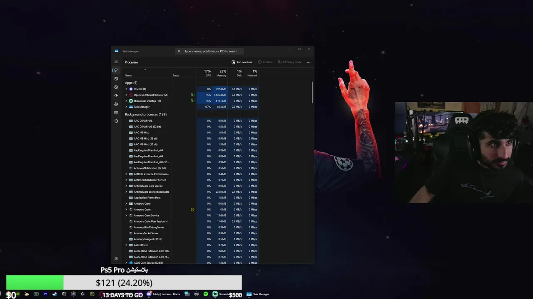This screenshot has height=299, width=533.
Task: Sort by the Status column header
Action: 176,76
